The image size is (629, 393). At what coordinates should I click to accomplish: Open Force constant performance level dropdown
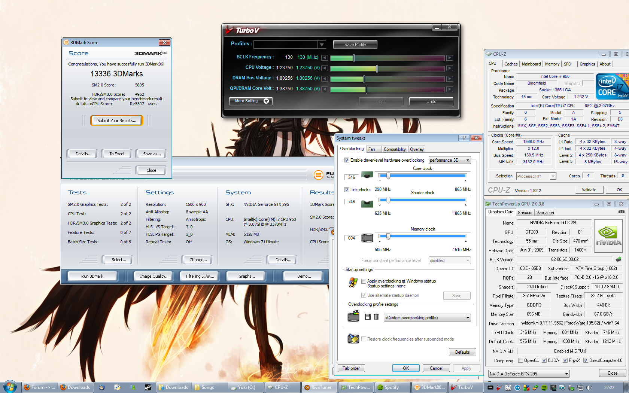click(450, 261)
